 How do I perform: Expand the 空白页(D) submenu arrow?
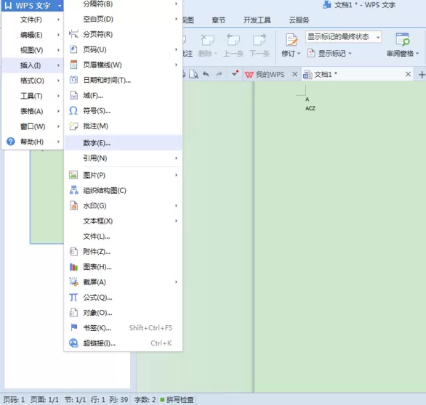177,19
